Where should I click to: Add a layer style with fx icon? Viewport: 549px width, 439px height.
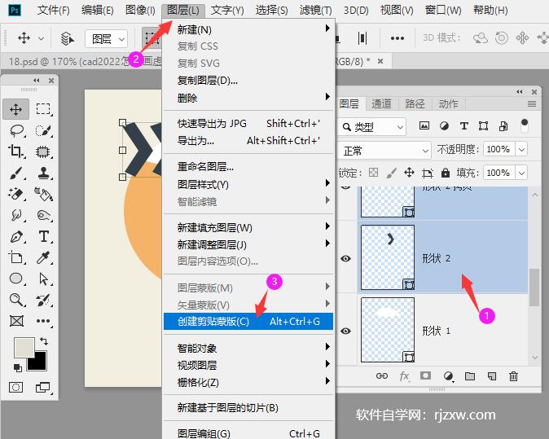click(x=404, y=376)
